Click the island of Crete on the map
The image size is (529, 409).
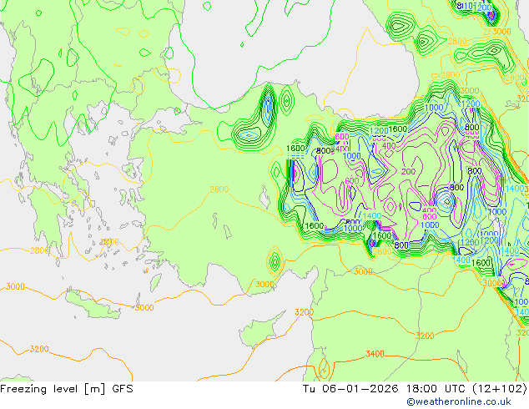[92, 305]
